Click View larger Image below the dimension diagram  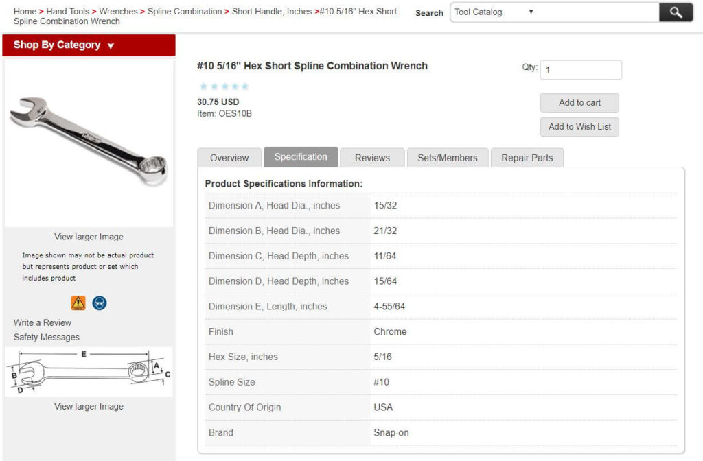(89, 406)
